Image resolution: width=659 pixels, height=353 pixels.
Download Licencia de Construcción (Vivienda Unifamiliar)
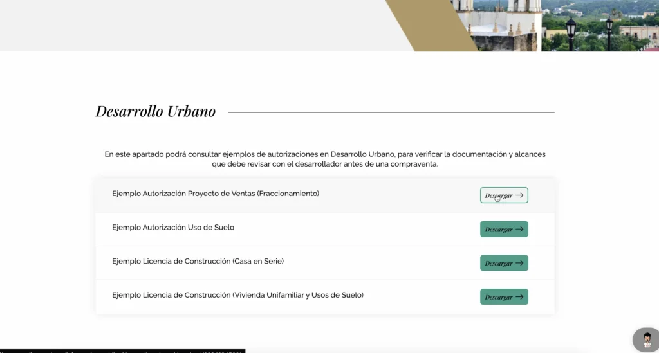click(x=504, y=297)
